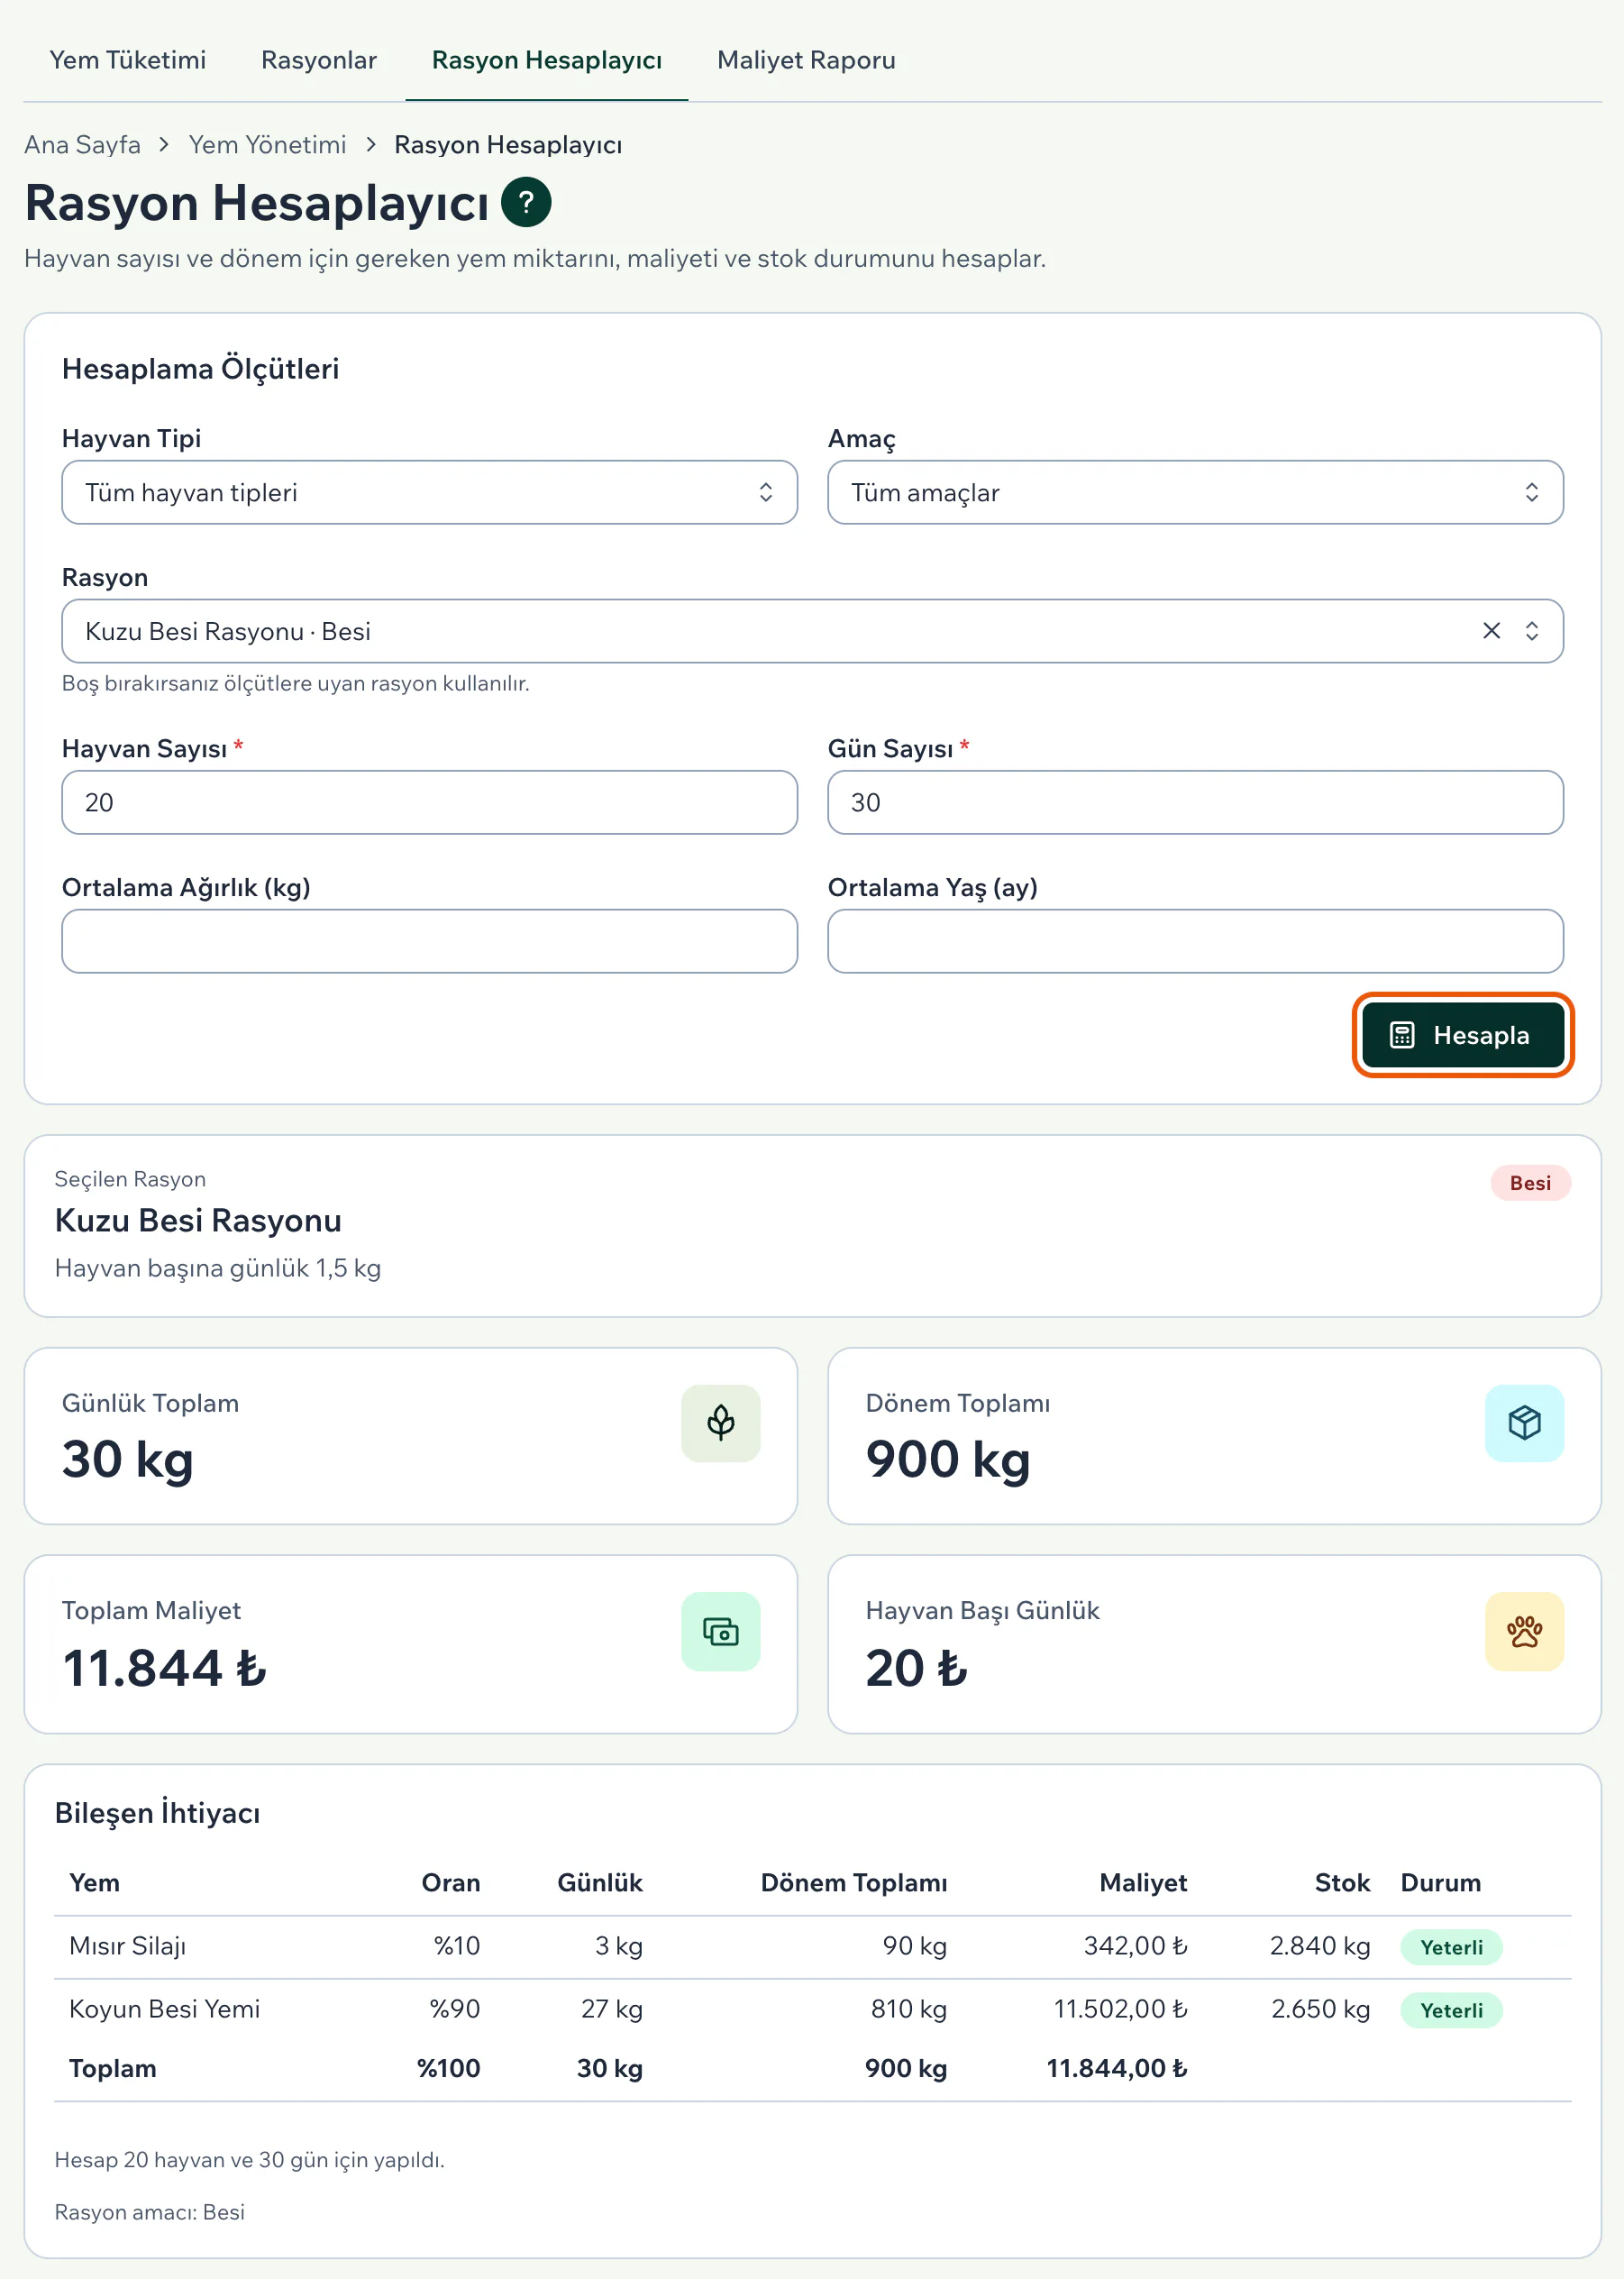Click the Hesapla button

[1463, 1036]
